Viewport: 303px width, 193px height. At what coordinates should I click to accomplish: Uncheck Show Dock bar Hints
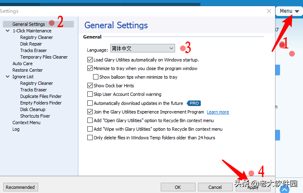pos(90,86)
